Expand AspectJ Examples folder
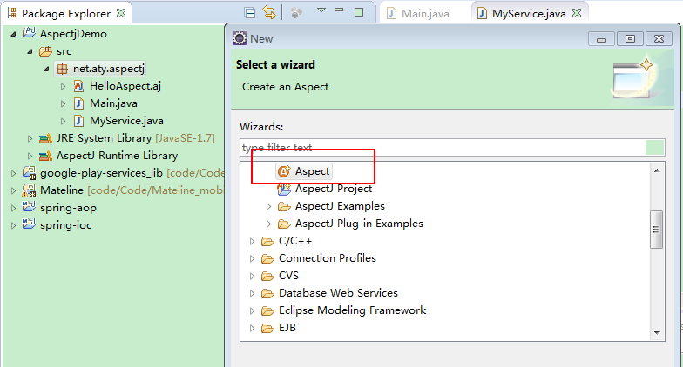 point(268,206)
